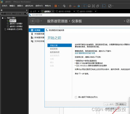The width and height of the screenshot is (130, 114).
Task: Open 本地服务器 in Server Manager sidebar
Action: (37, 34)
